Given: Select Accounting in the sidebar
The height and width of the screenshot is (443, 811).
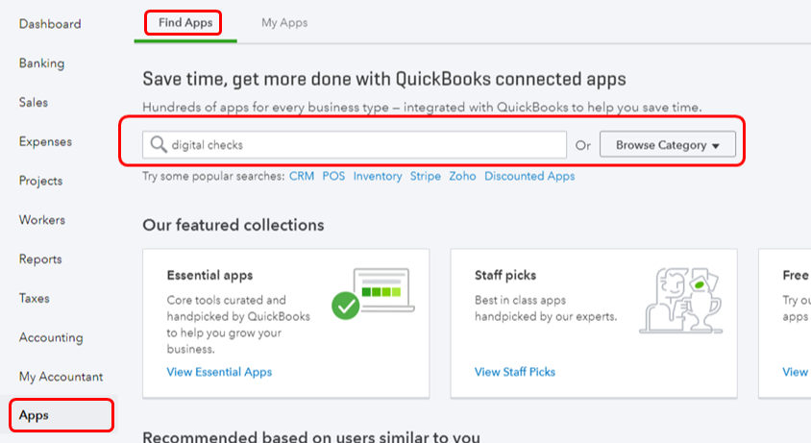Looking at the screenshot, I should click(51, 338).
